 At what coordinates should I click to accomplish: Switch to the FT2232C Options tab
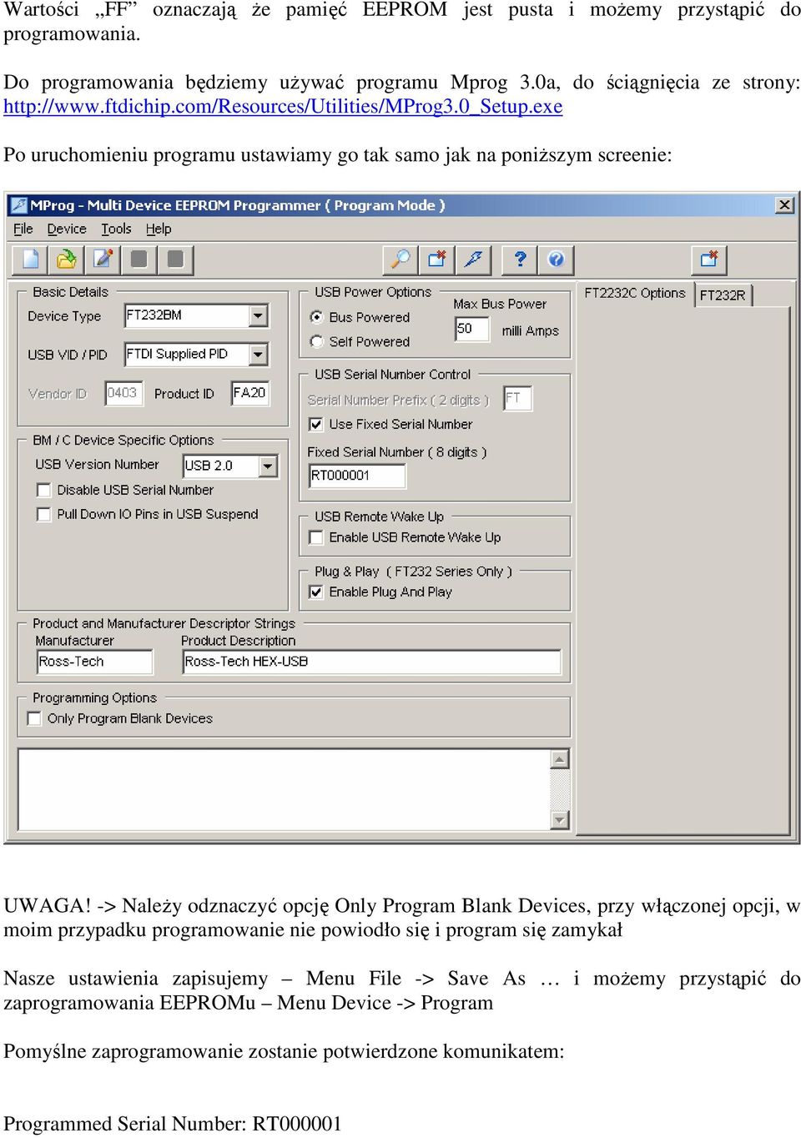(x=634, y=293)
